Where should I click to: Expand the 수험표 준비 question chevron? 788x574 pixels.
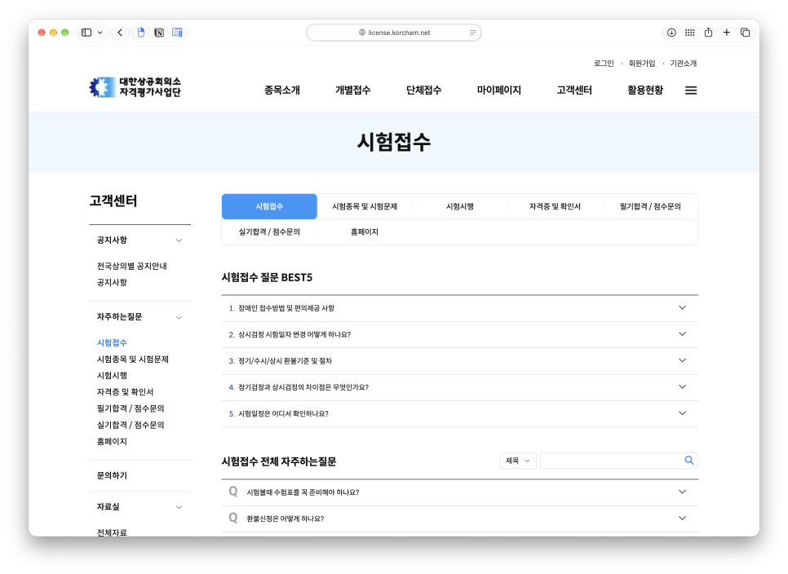click(682, 492)
